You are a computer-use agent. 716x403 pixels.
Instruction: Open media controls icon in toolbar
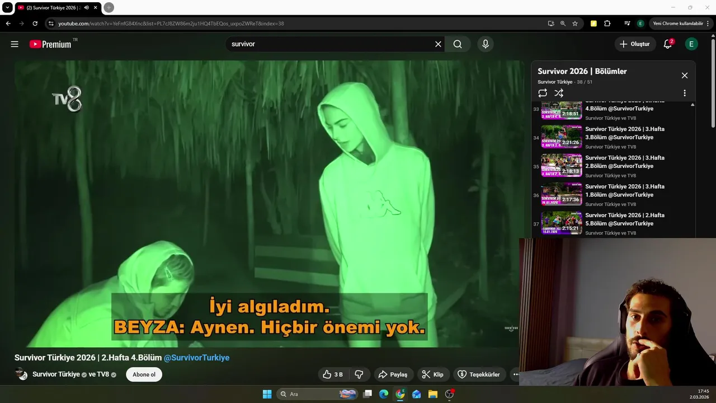(626, 24)
